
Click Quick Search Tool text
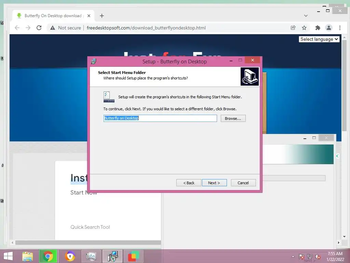(x=90, y=227)
